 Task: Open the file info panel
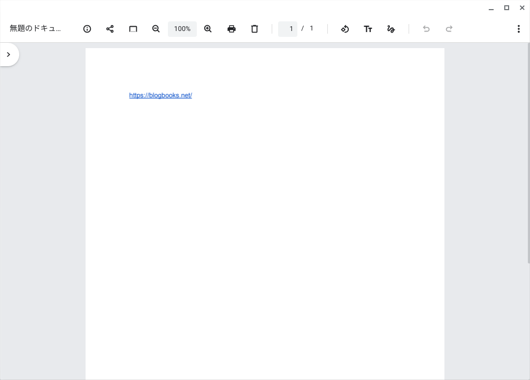tap(87, 29)
